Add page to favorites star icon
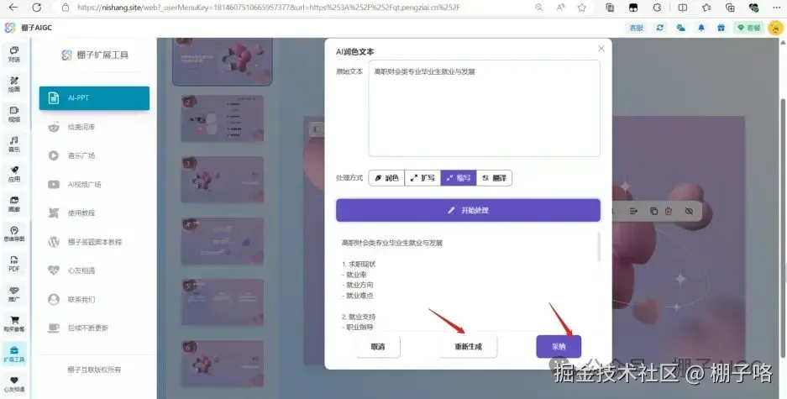This screenshot has height=399, width=787. pyautogui.click(x=582, y=8)
